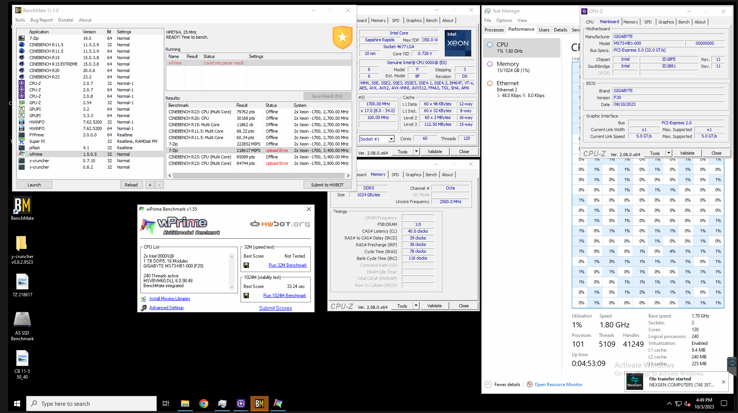The image size is (738, 413).
Task: Select 'Could not parse result' wPrime running entry
Action: pyautogui.click(x=259, y=63)
